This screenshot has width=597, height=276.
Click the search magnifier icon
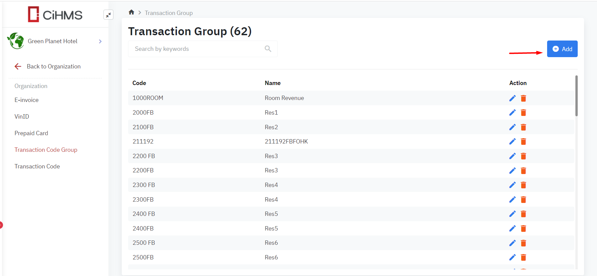click(x=268, y=49)
